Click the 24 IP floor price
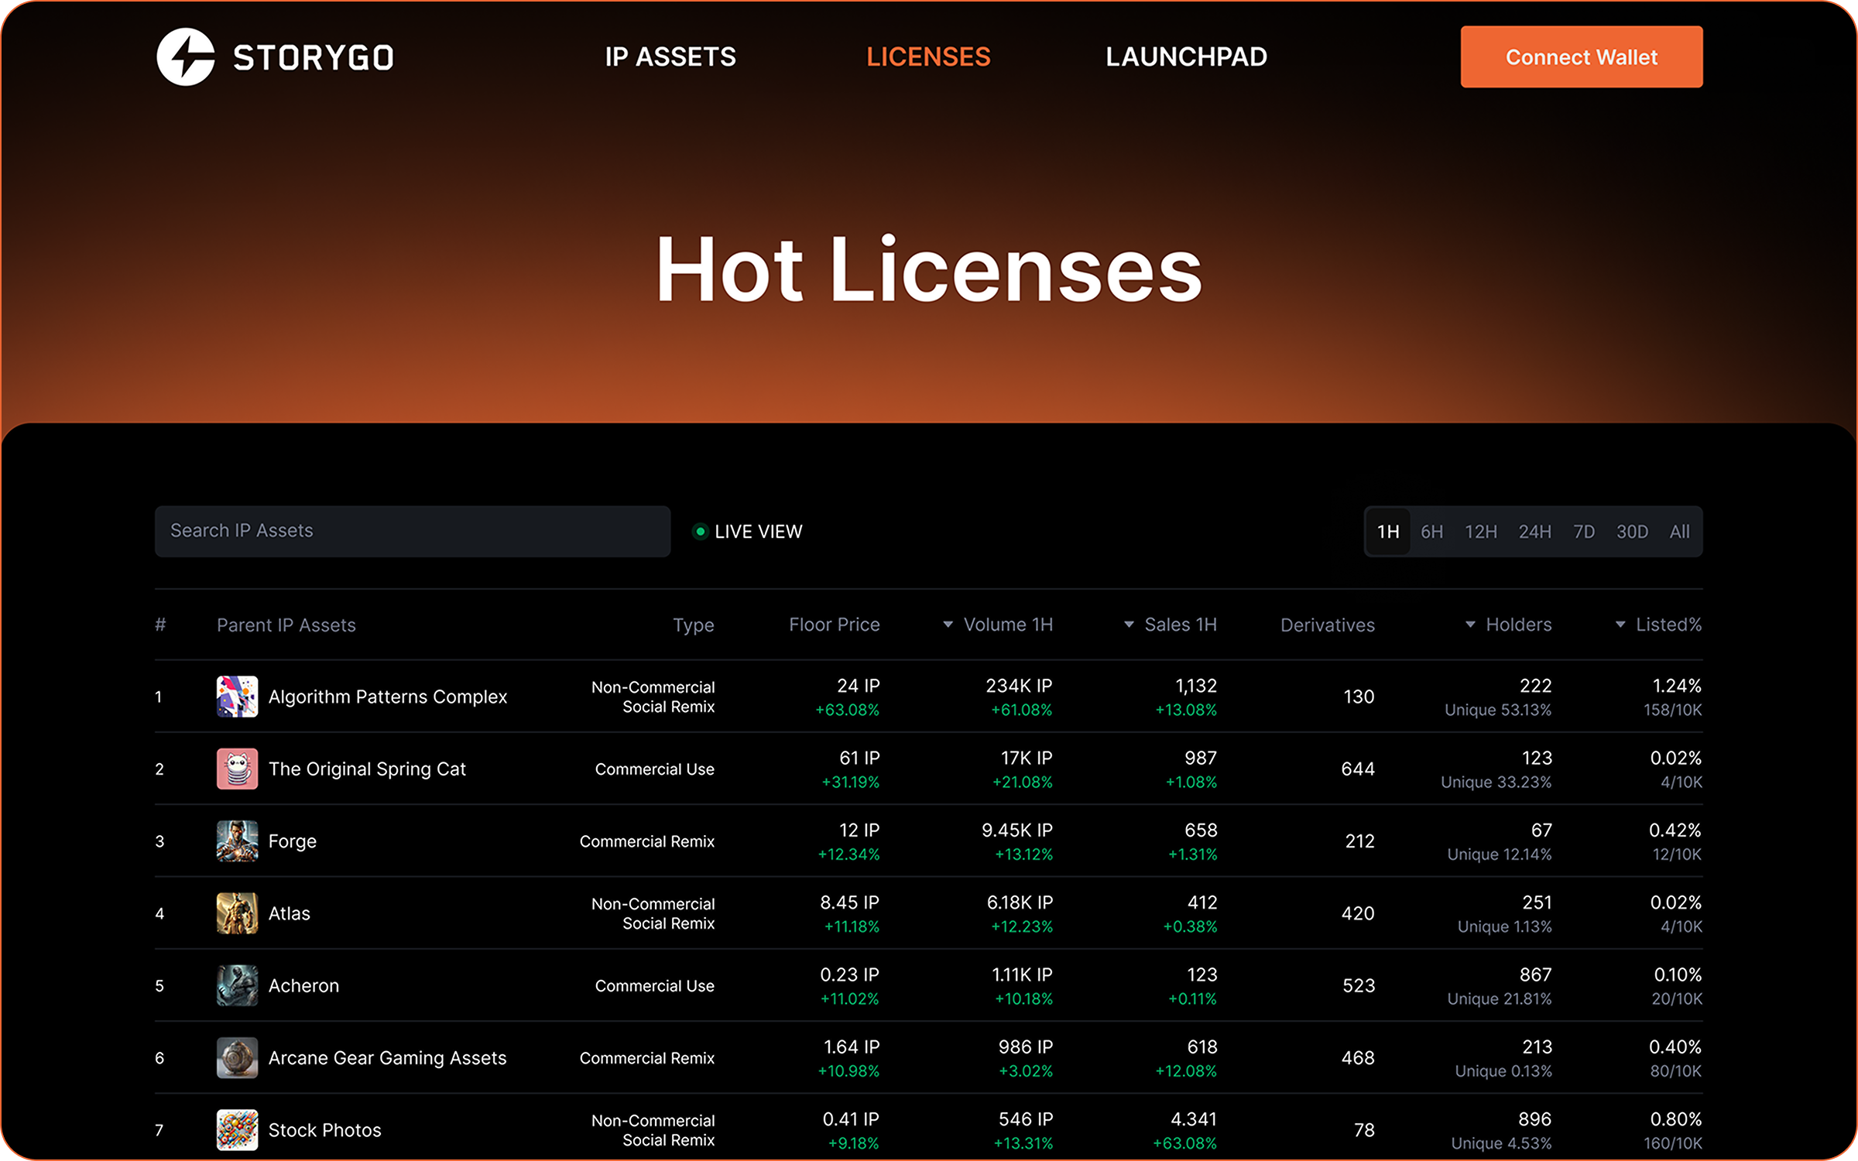This screenshot has width=1858, height=1161. (858, 686)
